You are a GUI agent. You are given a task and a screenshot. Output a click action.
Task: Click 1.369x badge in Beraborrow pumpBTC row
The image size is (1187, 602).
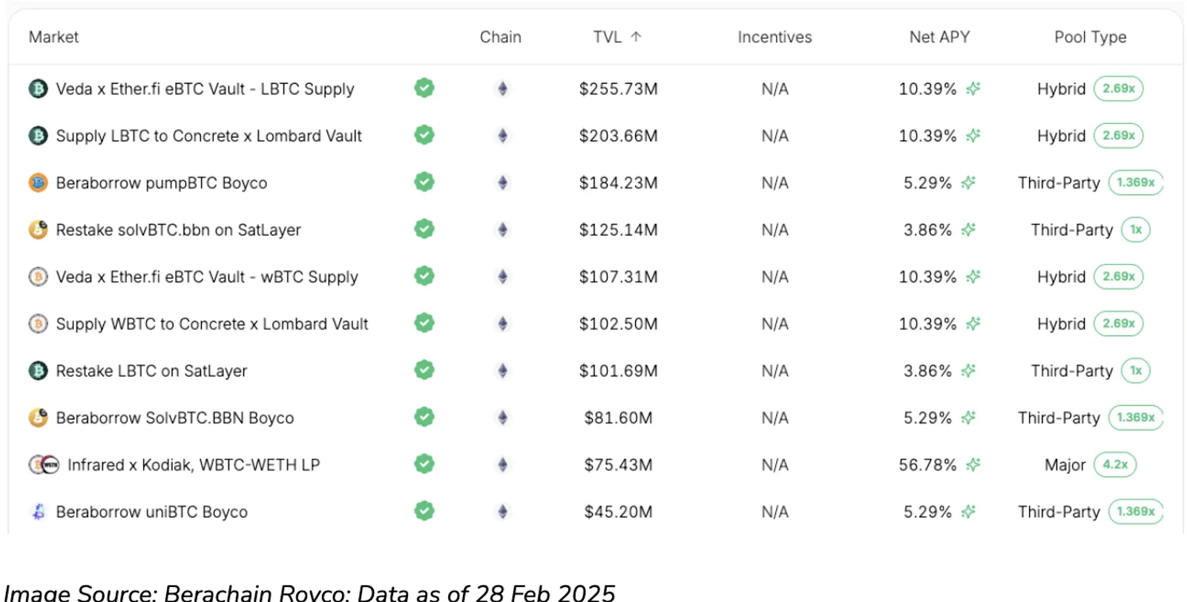tap(1136, 182)
